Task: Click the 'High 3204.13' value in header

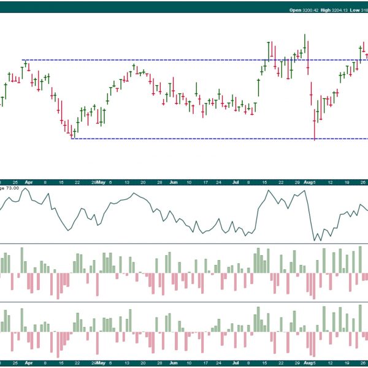Action: [334, 10]
